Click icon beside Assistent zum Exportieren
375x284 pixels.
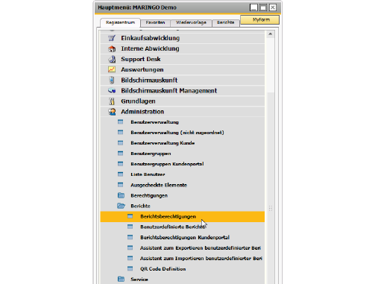[130, 247]
